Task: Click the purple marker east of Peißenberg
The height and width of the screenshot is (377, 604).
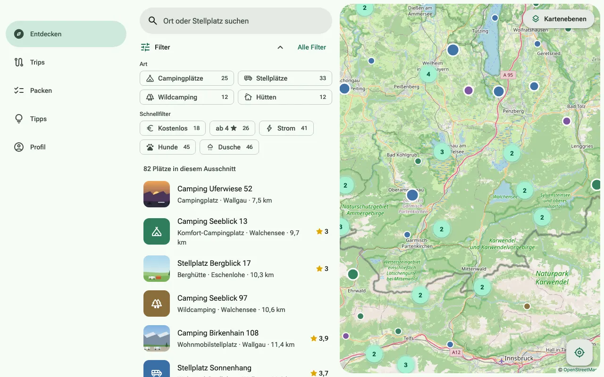Action: [469, 90]
